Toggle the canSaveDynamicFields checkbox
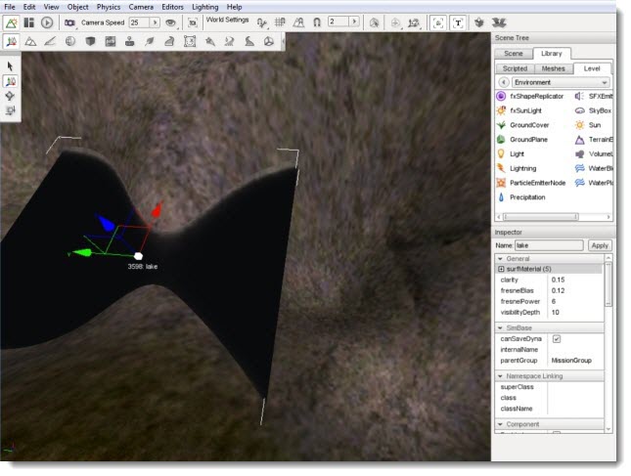This screenshot has height=476, width=631. point(557,339)
